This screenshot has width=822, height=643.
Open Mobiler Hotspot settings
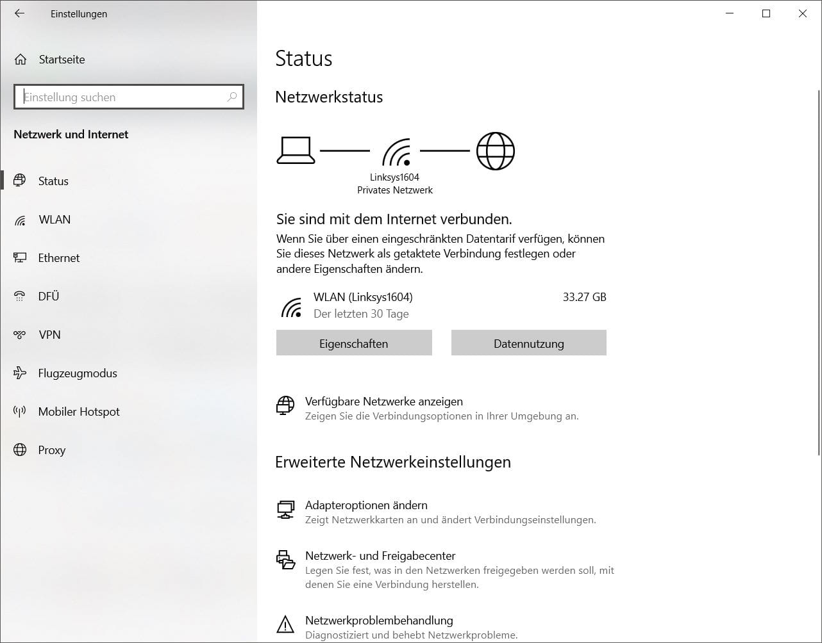pos(128,411)
